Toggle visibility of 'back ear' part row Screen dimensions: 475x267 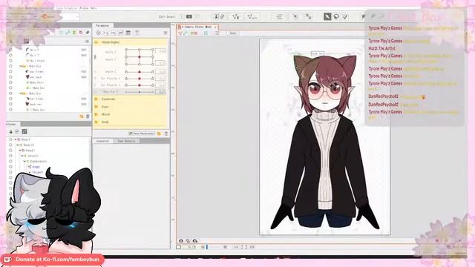(x=10, y=104)
